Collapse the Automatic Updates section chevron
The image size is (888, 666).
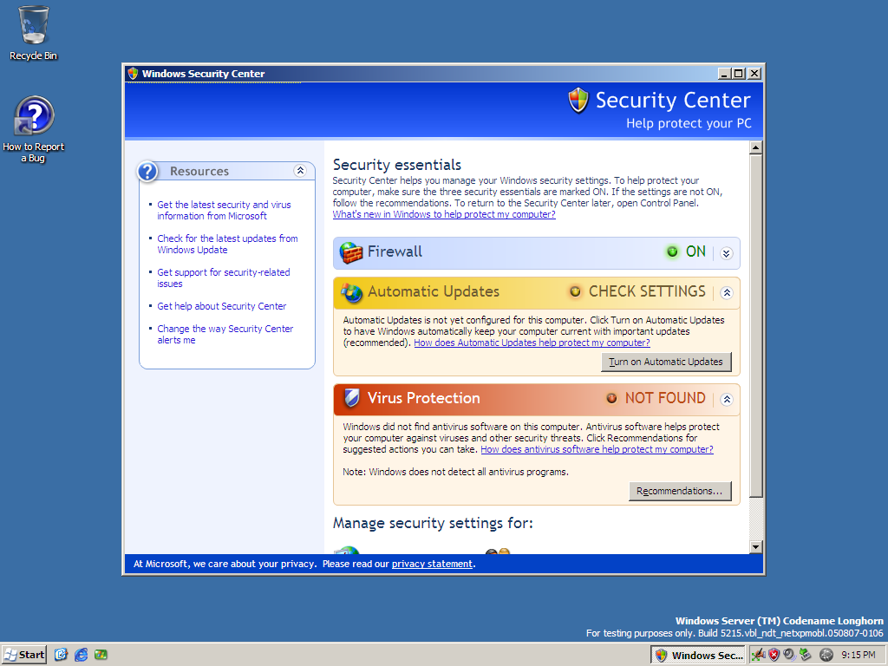click(x=727, y=293)
